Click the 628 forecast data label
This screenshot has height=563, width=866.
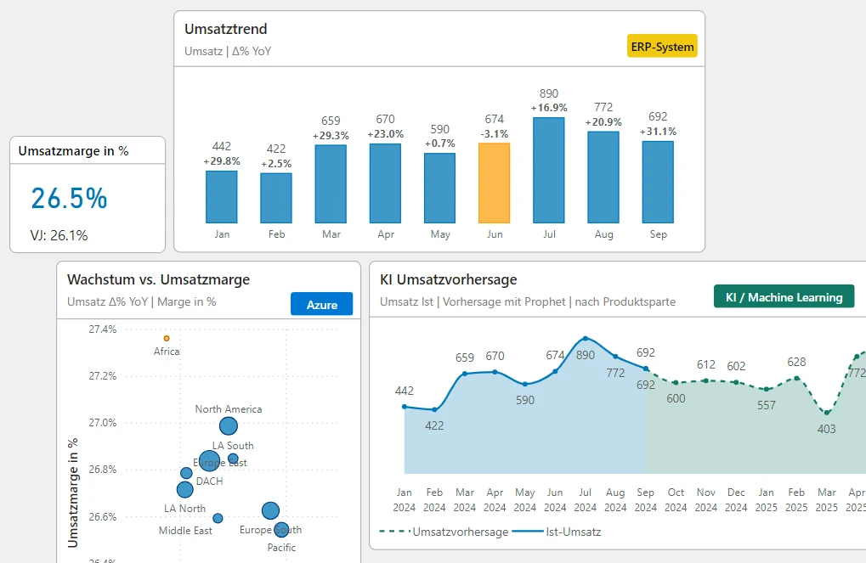[x=796, y=362]
